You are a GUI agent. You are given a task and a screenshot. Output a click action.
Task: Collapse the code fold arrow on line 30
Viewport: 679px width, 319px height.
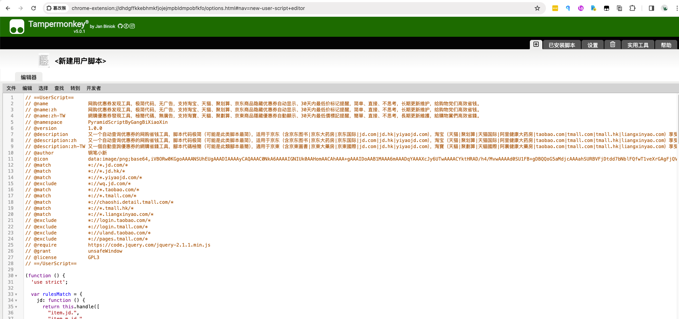pos(16,276)
